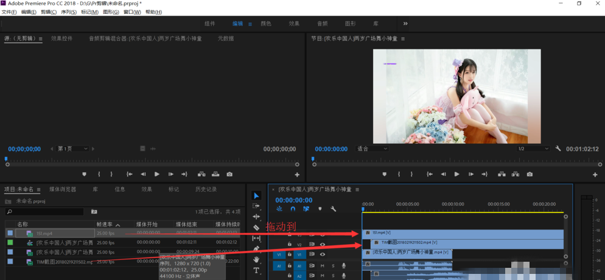Toggle V2 track lock

coord(289,244)
